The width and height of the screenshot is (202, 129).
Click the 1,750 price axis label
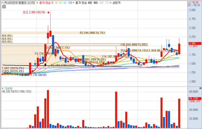(x=192, y=55)
